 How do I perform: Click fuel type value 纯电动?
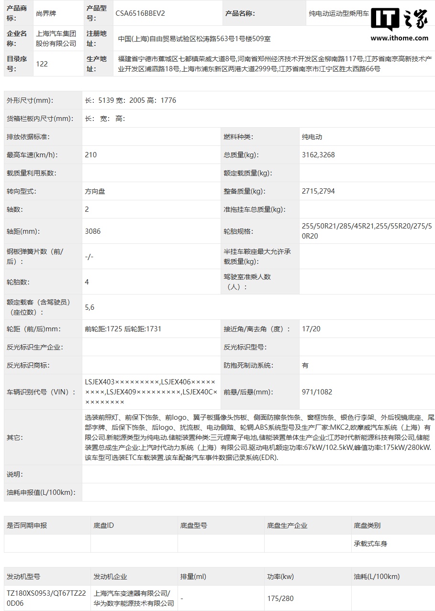pyautogui.click(x=312, y=137)
